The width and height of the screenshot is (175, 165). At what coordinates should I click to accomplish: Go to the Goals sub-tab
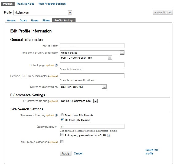point(23,21)
